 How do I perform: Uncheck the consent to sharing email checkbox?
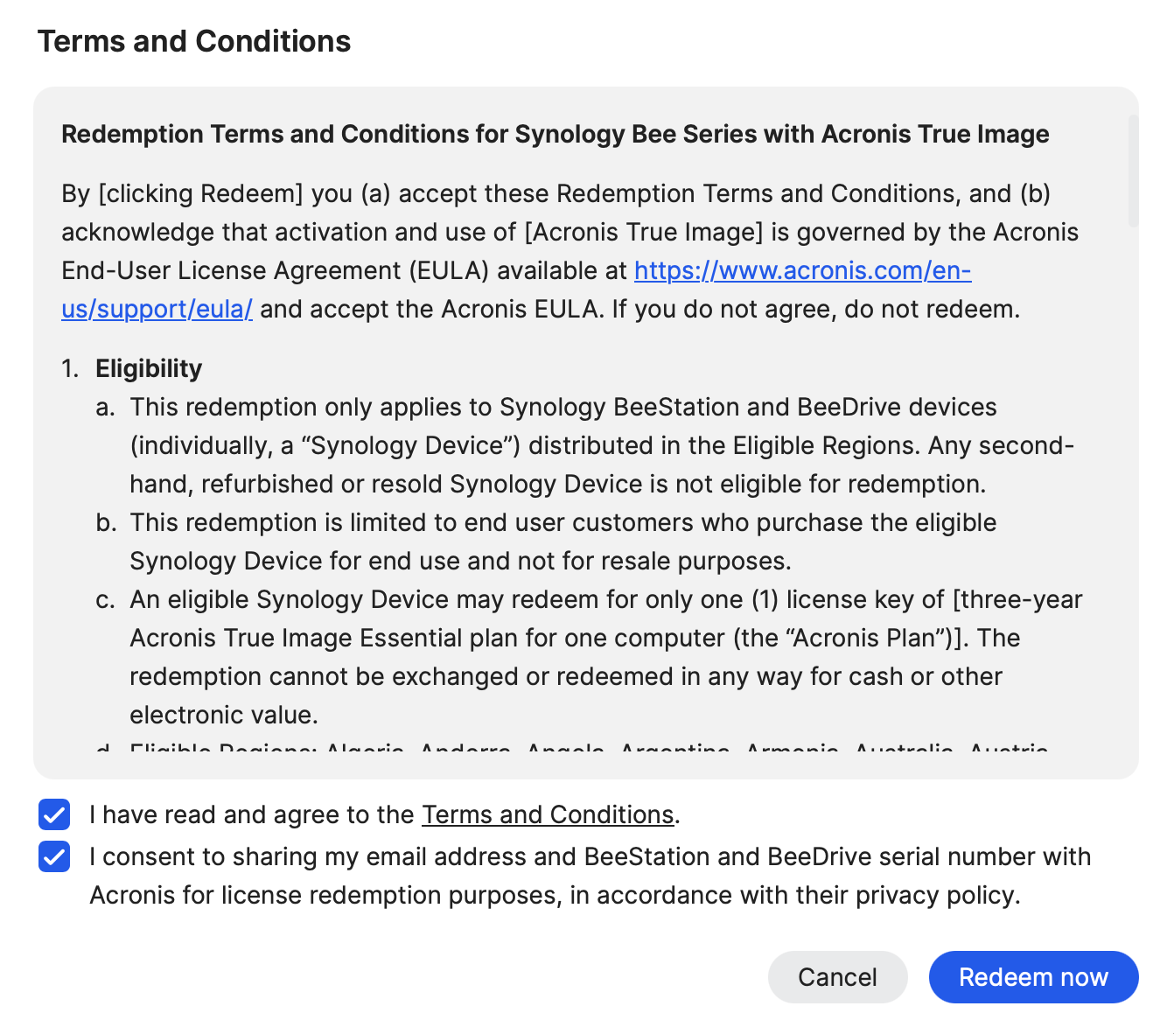tap(54, 856)
